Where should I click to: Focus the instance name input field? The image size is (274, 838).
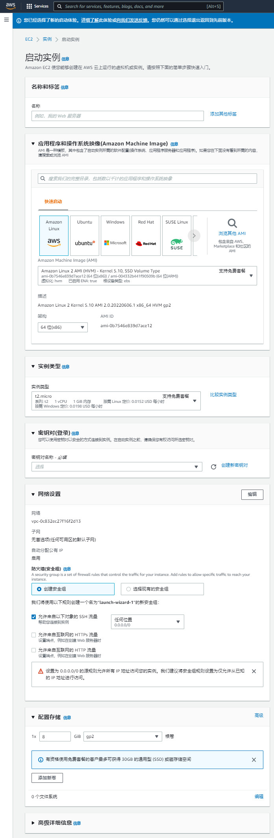click(118, 116)
